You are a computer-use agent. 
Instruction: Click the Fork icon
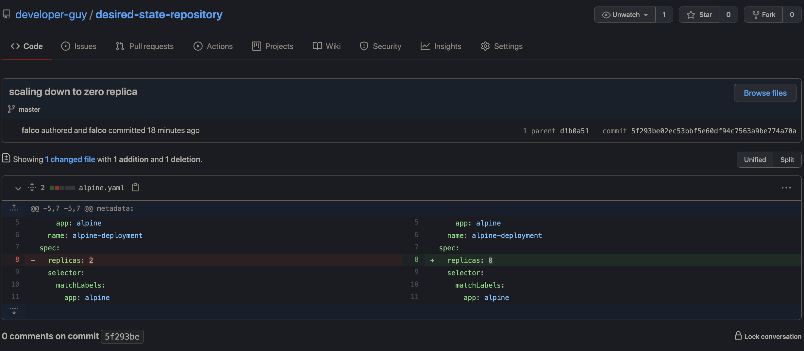[x=755, y=14]
